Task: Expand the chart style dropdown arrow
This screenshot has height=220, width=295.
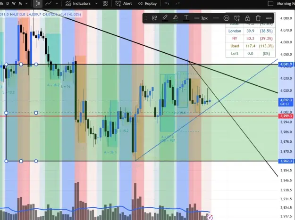Action: coord(57,3)
